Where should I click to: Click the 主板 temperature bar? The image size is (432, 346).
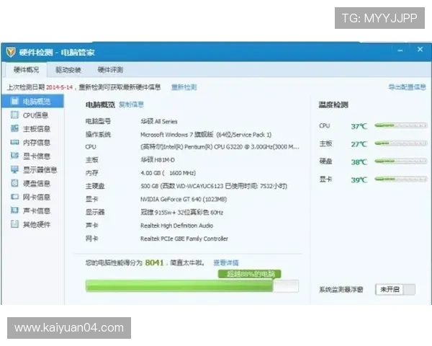(x=401, y=143)
